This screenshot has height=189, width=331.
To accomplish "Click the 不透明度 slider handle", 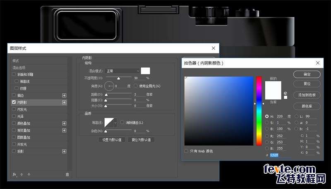I will point(119,78).
